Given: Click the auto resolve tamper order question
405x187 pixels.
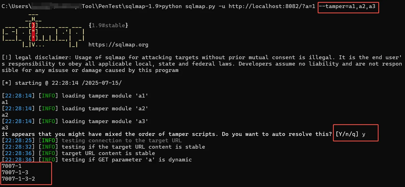Looking at the screenshot, I should tap(167, 134).
